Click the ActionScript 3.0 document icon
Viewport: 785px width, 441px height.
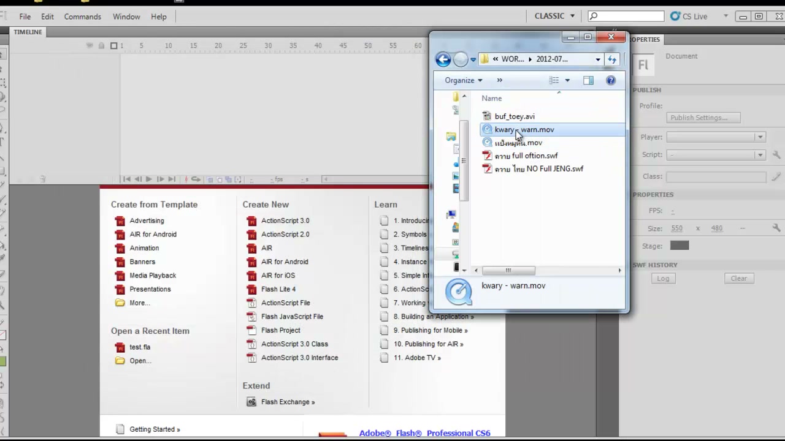click(251, 221)
